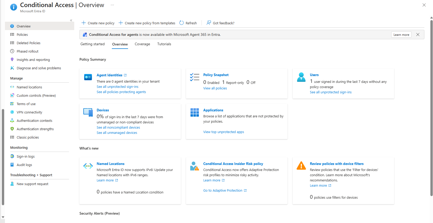The width and height of the screenshot is (433, 223).
Task: Click Got feedback? in the toolbar
Action: (221, 23)
